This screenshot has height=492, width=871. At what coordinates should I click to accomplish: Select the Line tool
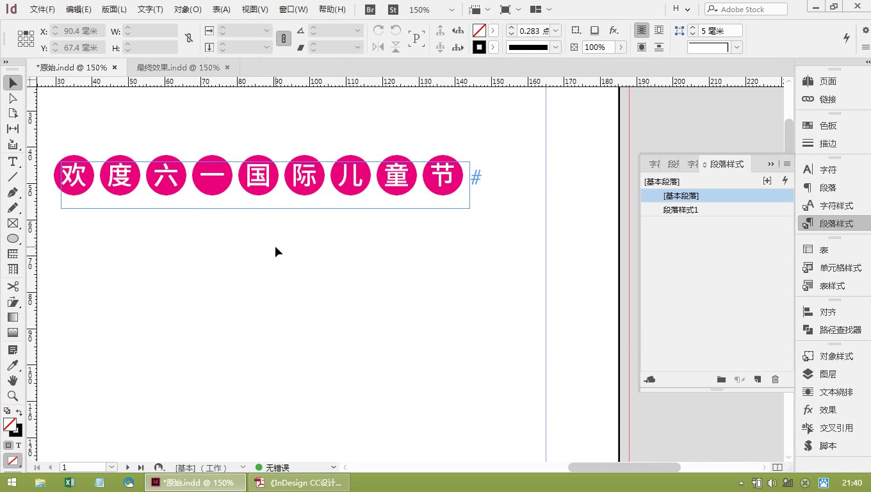(x=13, y=177)
